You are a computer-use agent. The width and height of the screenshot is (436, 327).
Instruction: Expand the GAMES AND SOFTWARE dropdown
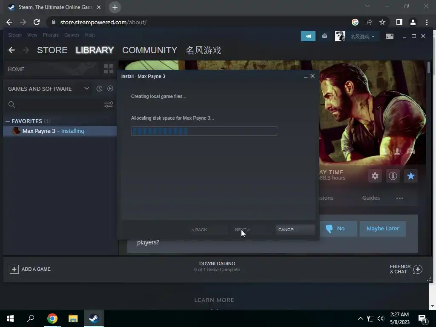click(86, 89)
